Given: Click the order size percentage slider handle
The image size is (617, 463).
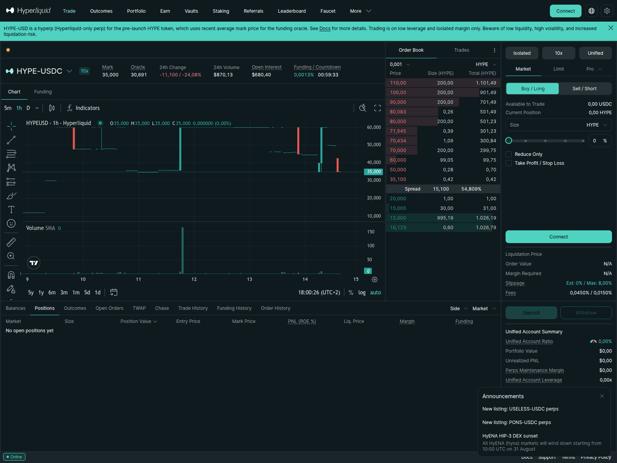Looking at the screenshot, I should pos(509,140).
